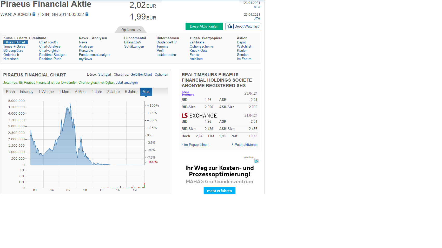This screenshot has height=248, width=442.
Task: Open the Orderbuch page
Action: tap(11, 55)
